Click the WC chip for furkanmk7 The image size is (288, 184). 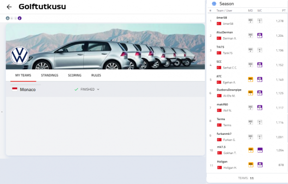click(259, 137)
